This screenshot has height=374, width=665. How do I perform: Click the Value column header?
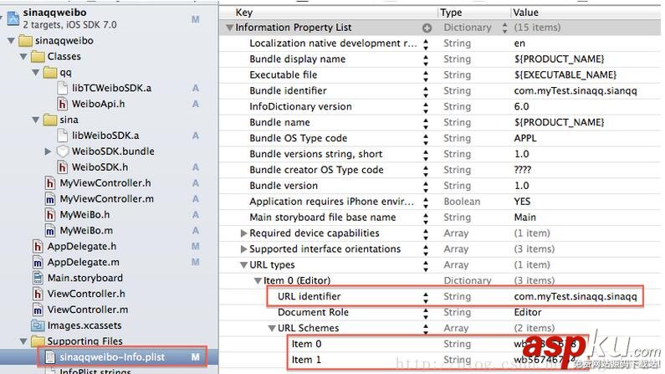(525, 13)
